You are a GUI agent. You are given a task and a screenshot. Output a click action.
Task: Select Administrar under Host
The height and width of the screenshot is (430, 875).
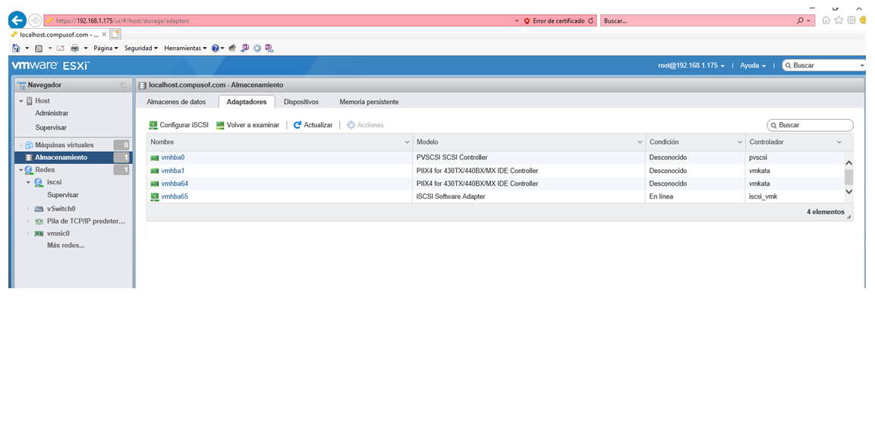pyautogui.click(x=52, y=113)
